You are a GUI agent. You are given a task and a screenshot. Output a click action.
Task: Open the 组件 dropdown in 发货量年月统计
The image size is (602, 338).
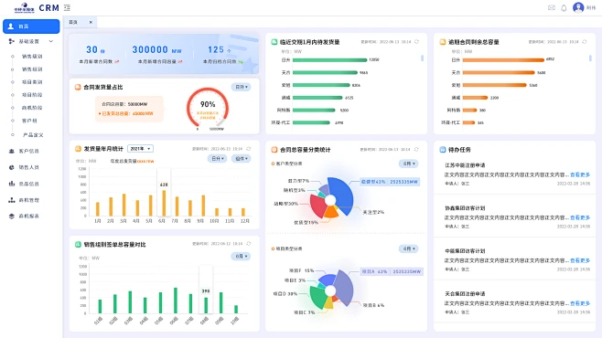click(x=242, y=158)
